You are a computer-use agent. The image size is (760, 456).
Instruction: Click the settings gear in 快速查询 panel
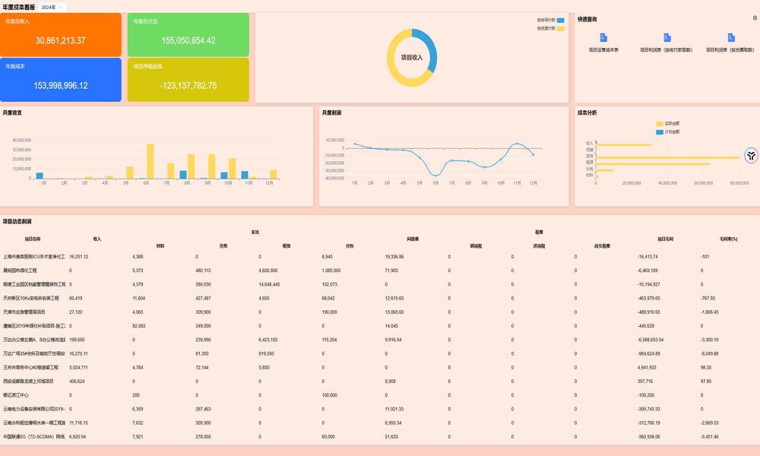[x=755, y=18]
